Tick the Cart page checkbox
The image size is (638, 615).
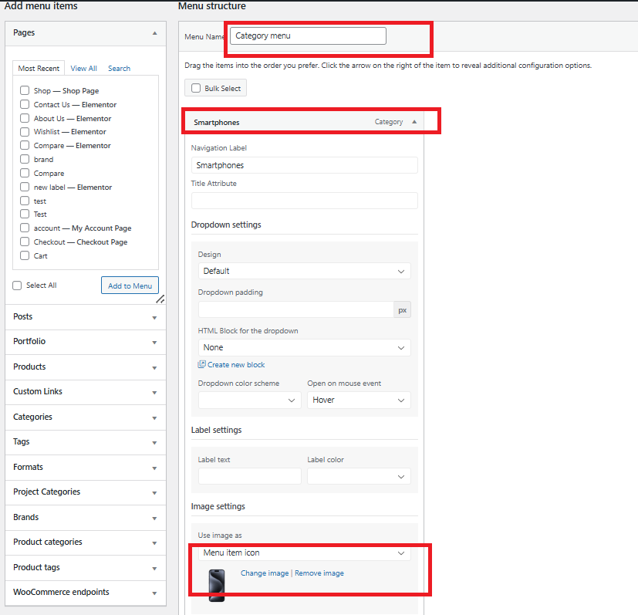point(25,255)
